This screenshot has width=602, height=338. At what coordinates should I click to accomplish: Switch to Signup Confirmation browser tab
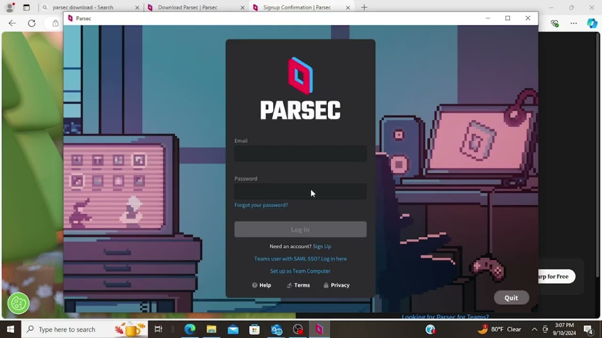click(297, 8)
